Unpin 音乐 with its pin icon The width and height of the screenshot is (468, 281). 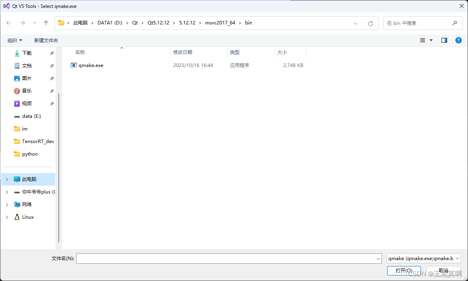pos(52,91)
